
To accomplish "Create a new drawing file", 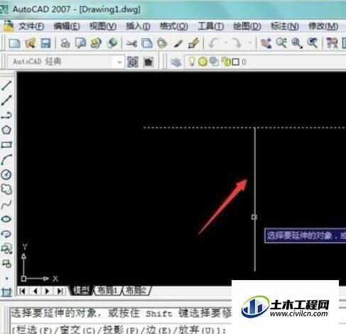I will [x=15, y=43].
